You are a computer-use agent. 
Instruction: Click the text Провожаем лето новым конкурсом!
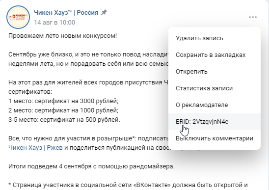coord(63,36)
